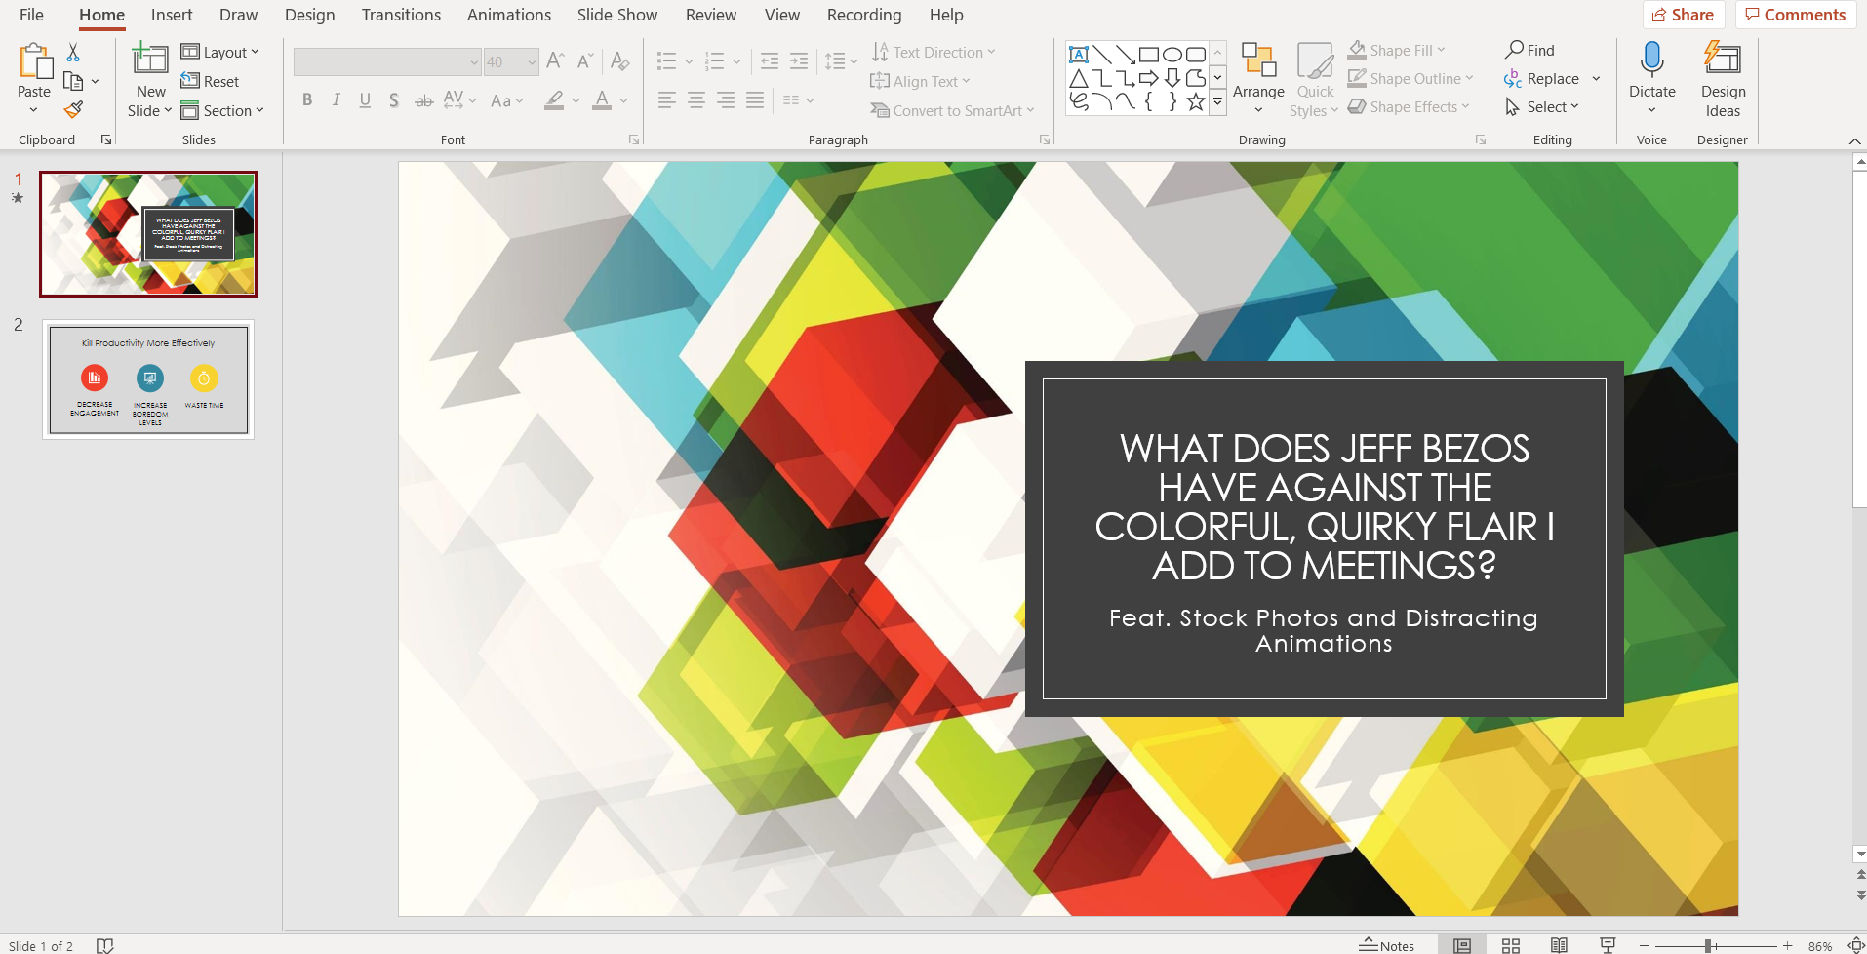This screenshot has width=1867, height=954.
Task: Open spell check status icon
Action: [x=105, y=945]
